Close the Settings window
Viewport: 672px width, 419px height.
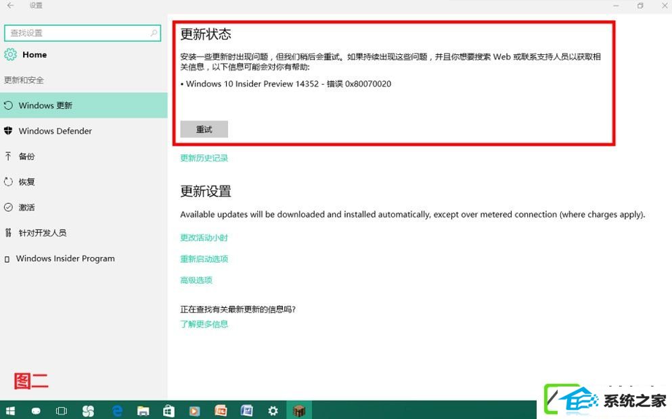(x=665, y=5)
